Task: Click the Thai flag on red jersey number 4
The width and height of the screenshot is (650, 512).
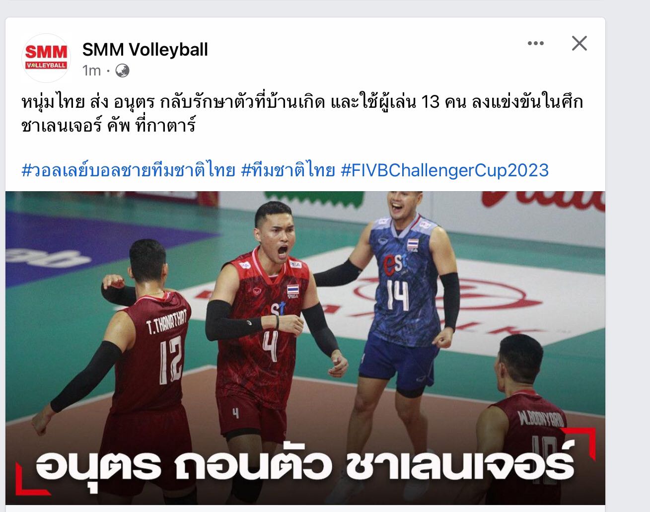Action: (x=292, y=290)
